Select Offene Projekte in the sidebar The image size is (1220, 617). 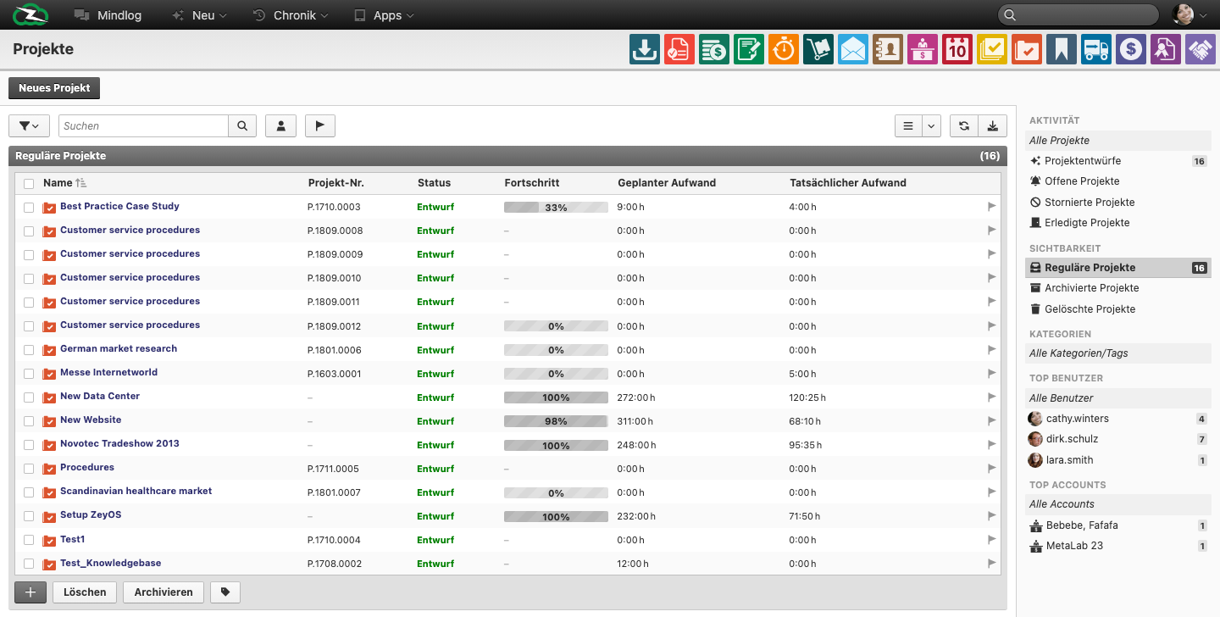click(x=1118, y=181)
